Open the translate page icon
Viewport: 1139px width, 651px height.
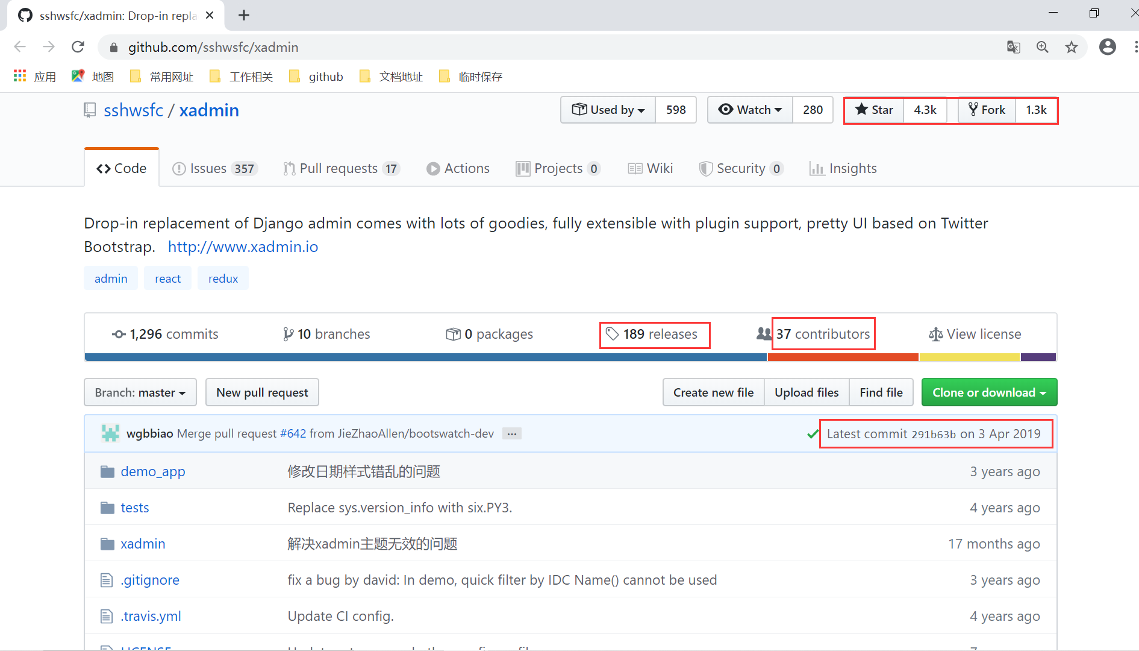pyautogui.click(x=1014, y=47)
